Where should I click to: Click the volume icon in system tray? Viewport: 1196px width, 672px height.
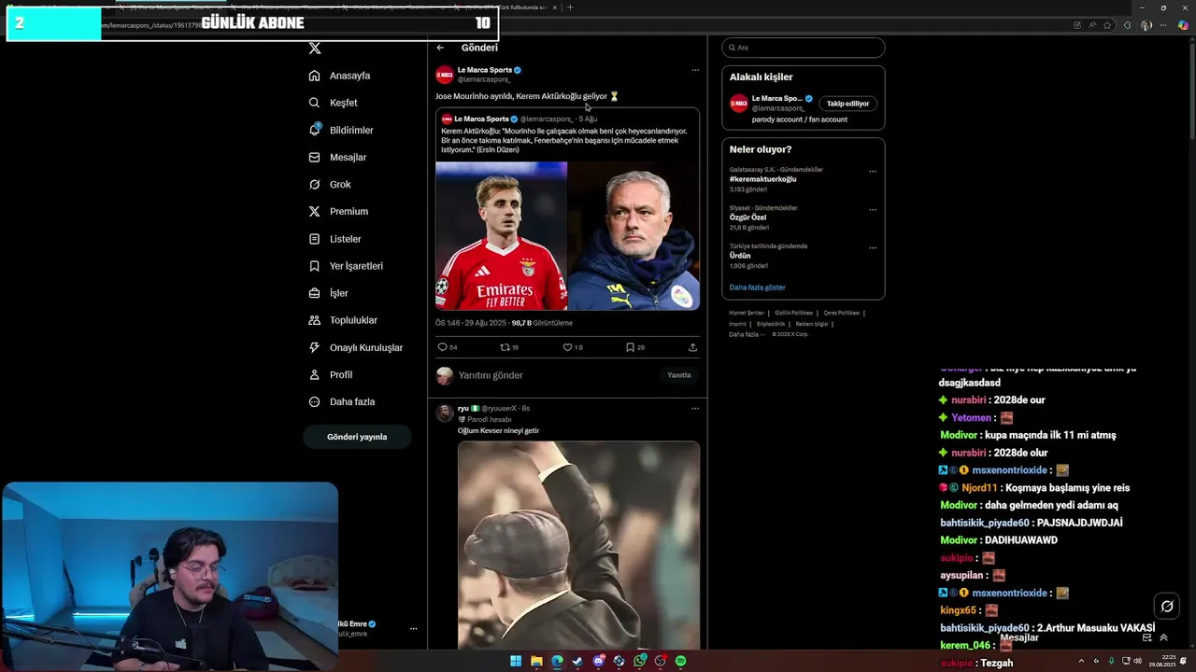pos(1137,661)
